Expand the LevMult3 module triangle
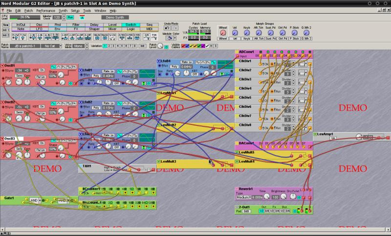Image resolution: width=391 pixels, height=236 pixels. (158, 162)
